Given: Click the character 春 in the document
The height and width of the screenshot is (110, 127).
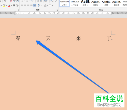Looking at the screenshot, I should point(18,38).
